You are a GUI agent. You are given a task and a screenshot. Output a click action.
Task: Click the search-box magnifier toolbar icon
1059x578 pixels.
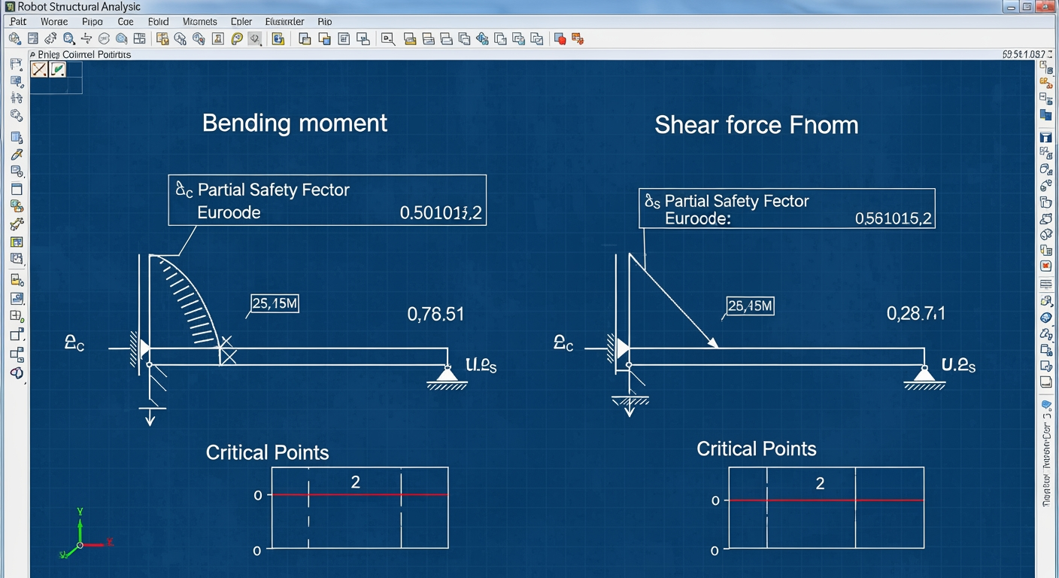388,38
